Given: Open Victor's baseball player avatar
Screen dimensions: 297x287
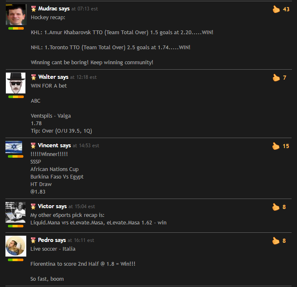Looking at the screenshot, I should tap(15, 212).
